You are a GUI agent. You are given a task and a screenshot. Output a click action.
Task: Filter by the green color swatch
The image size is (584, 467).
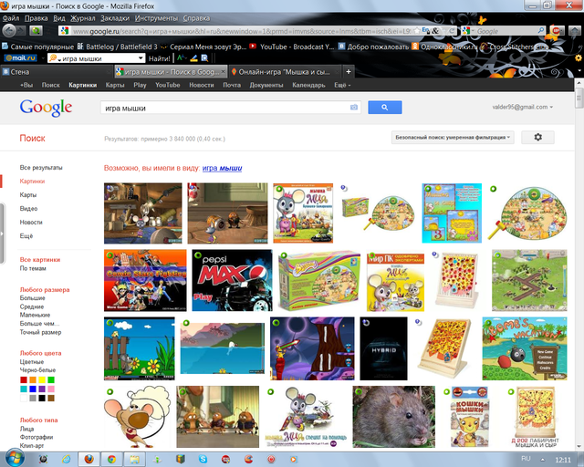click(53, 379)
